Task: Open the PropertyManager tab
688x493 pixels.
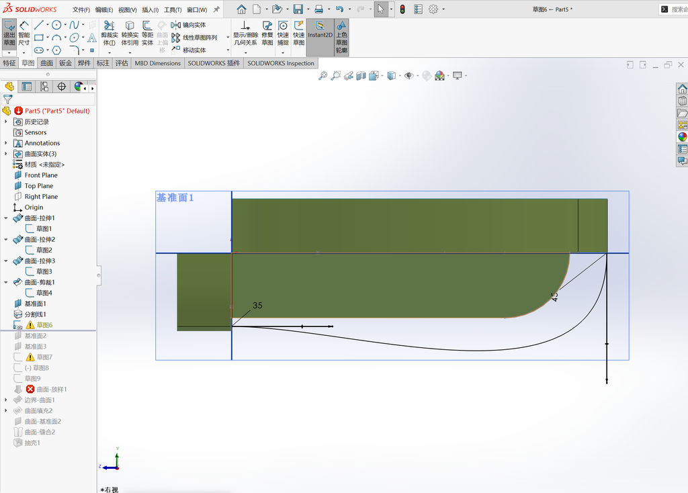Action: tap(27, 87)
